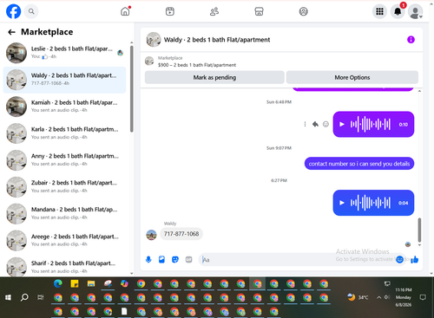Open the Facebook logo home link
The width and height of the screenshot is (434, 318).
point(13,11)
